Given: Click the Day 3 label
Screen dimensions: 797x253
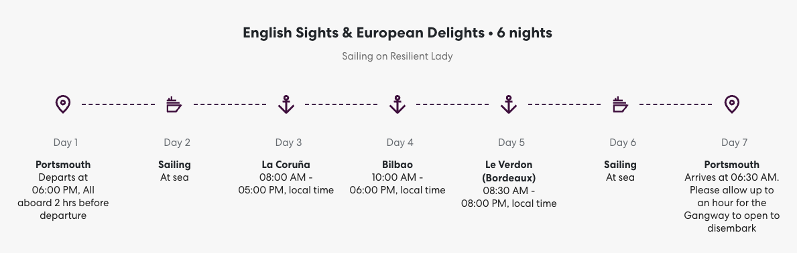Looking at the screenshot, I should click(288, 143).
